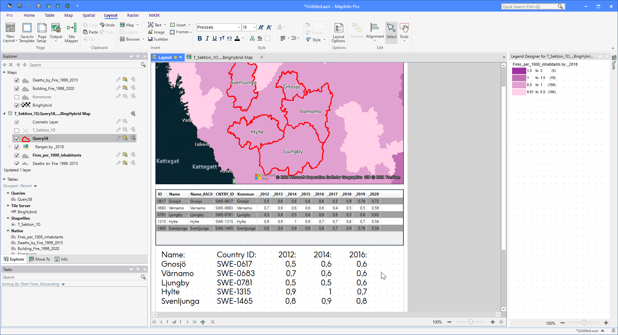The image size is (618, 335).
Task: Click pencil edit icon for Deaths_by_Fire_1999_2015 layer
Action: pyautogui.click(x=118, y=80)
